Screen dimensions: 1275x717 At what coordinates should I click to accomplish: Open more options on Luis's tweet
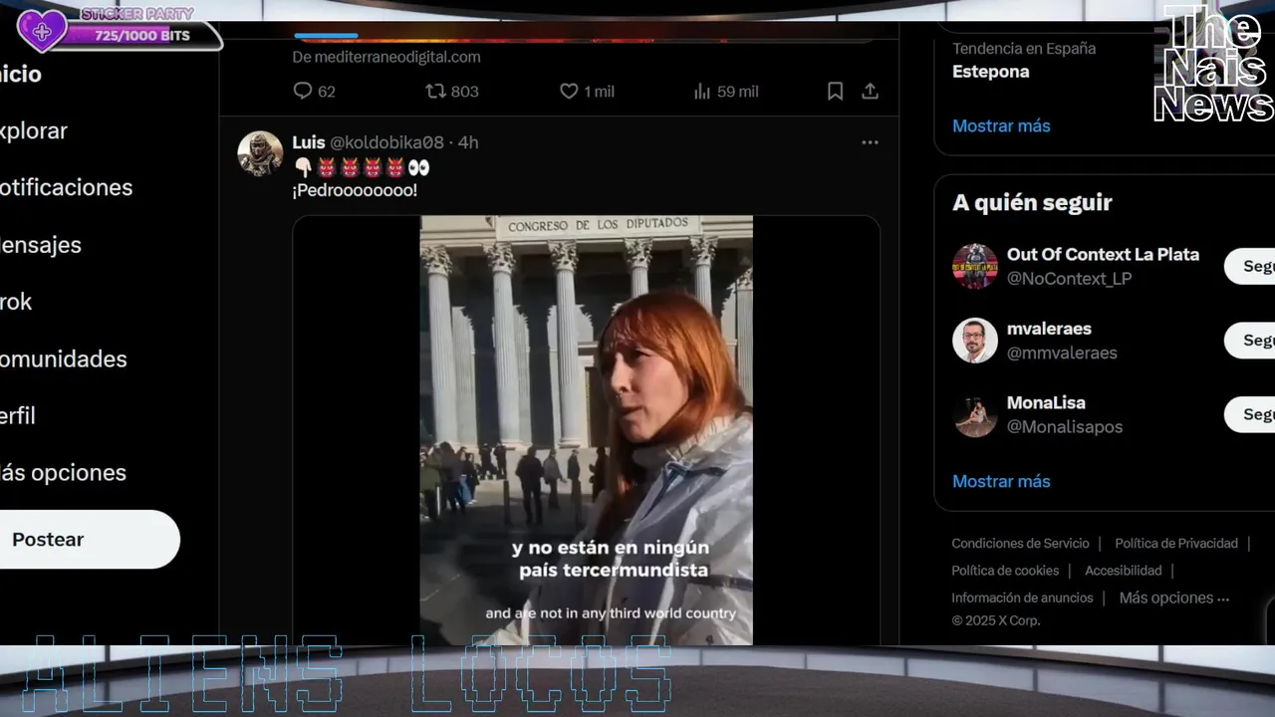[x=870, y=142]
